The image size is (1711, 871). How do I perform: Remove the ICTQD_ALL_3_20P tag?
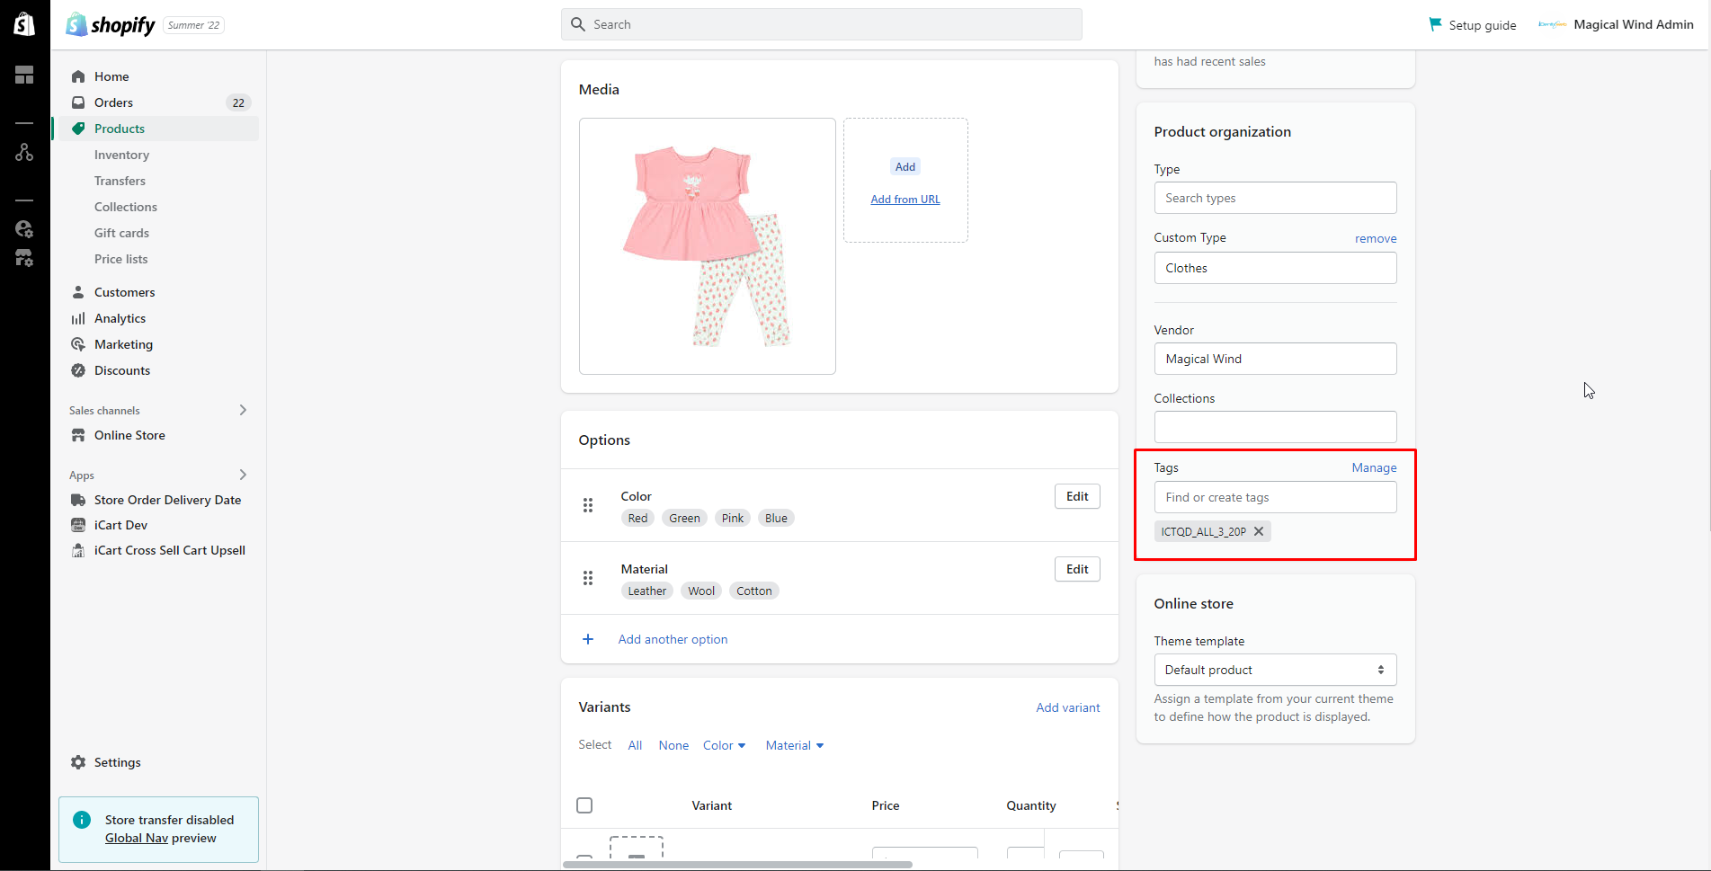[x=1259, y=531]
